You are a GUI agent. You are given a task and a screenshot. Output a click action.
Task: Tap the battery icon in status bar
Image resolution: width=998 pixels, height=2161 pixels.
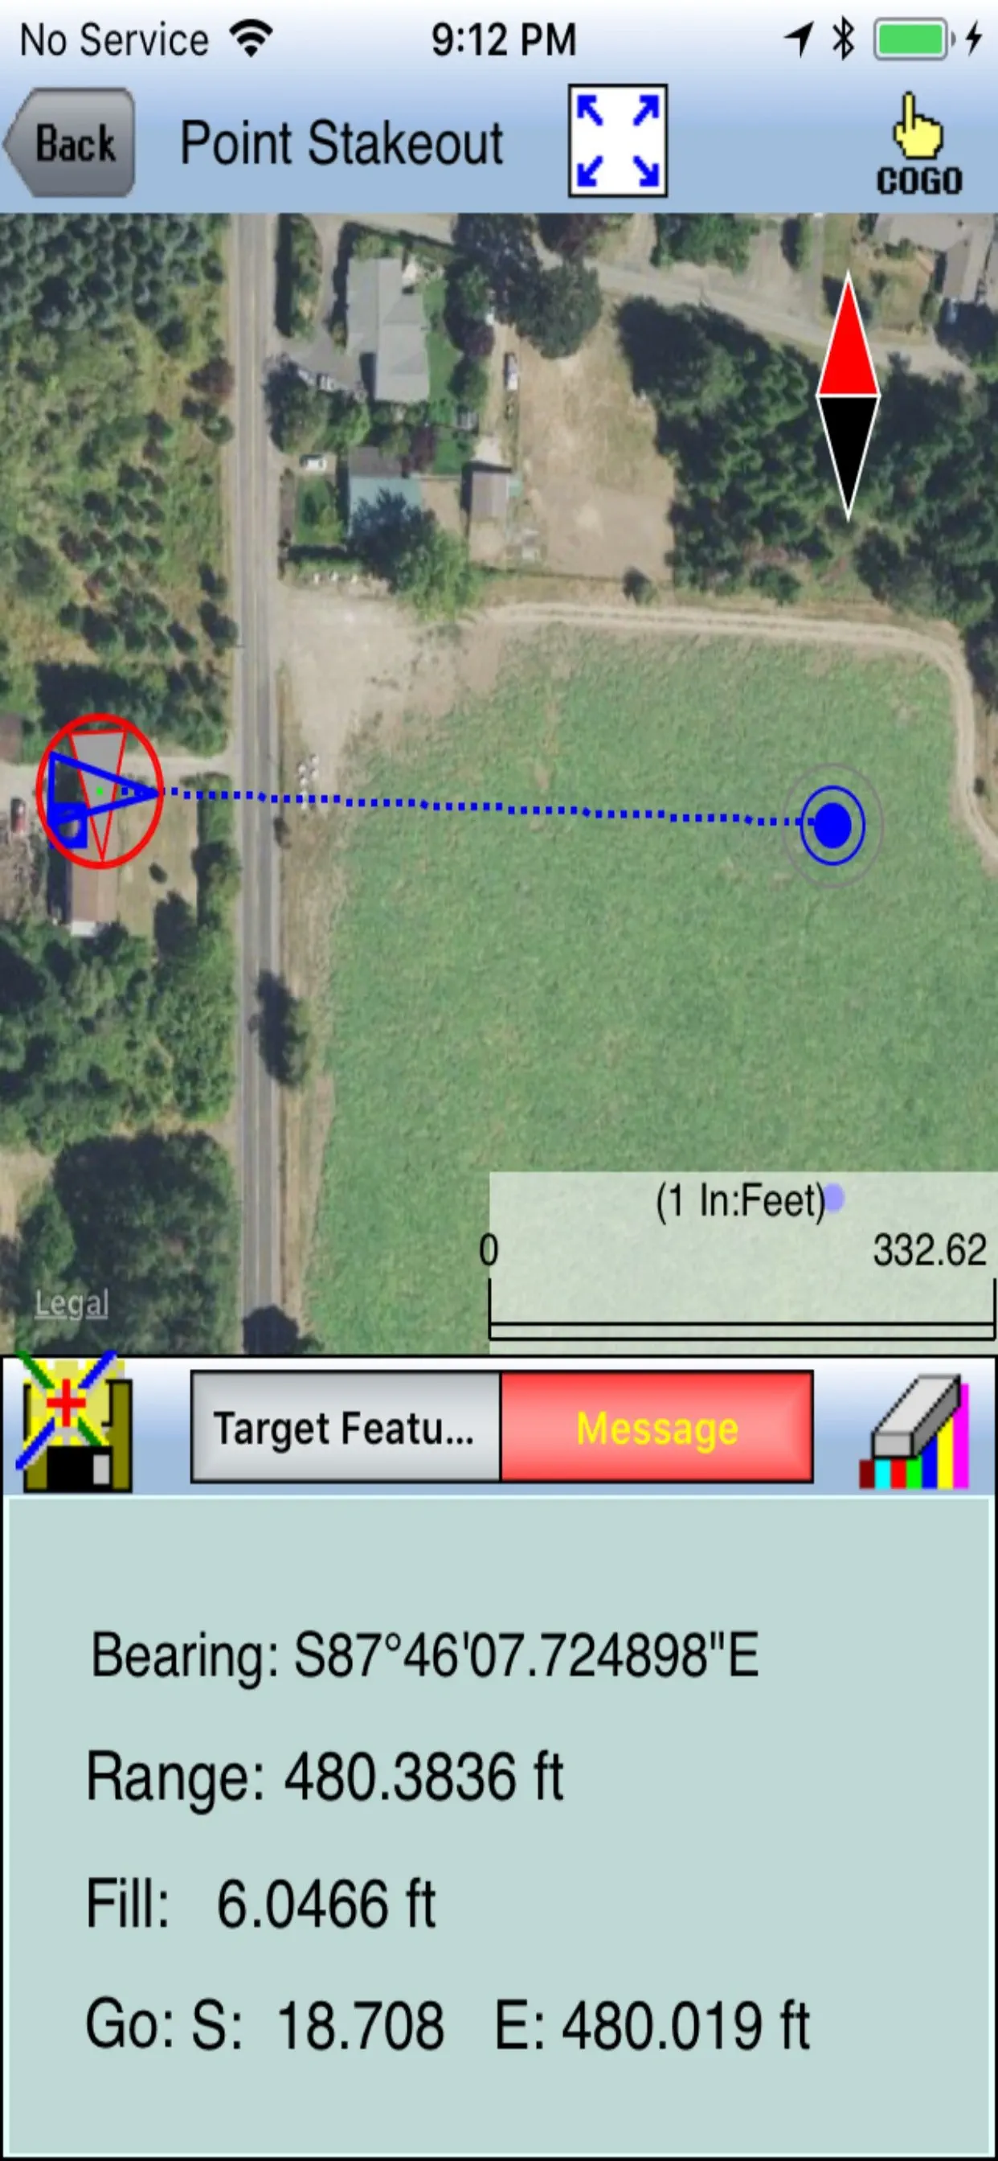(x=914, y=39)
